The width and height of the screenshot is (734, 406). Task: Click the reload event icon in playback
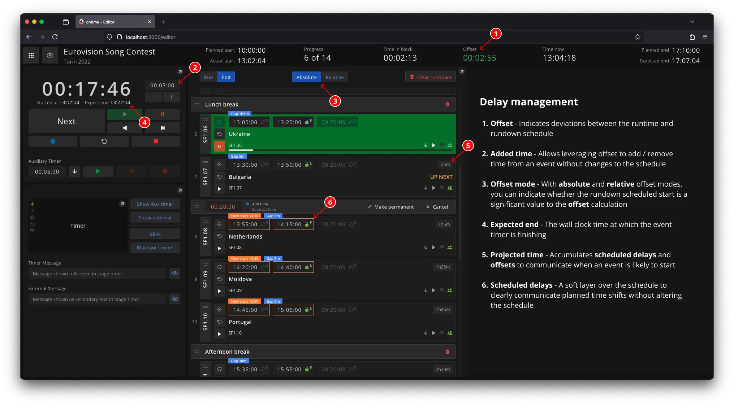pos(104,141)
